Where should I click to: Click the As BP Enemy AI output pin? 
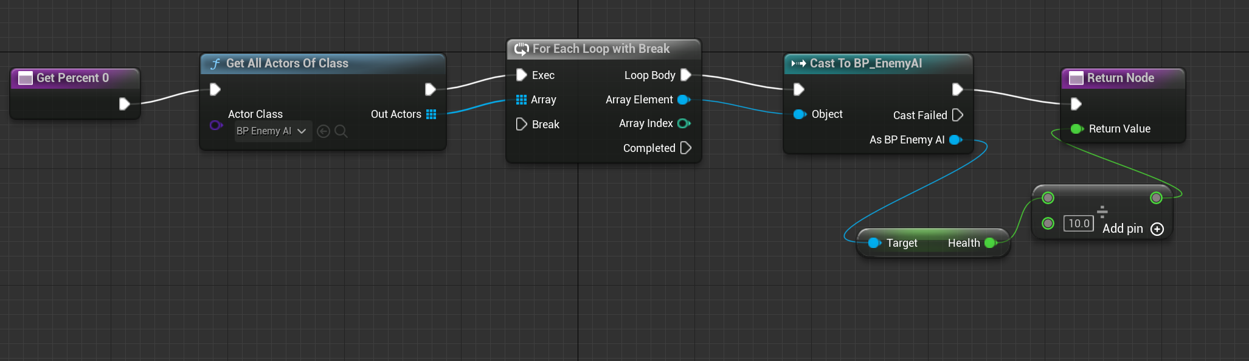pos(955,140)
